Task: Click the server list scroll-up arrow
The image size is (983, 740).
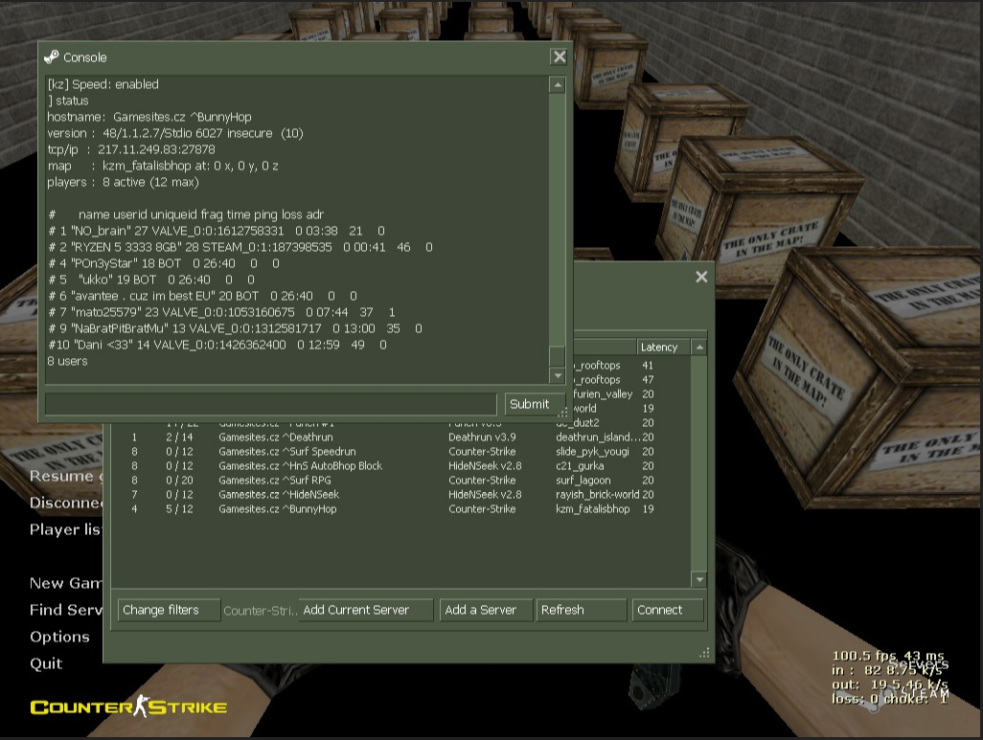Action: coord(699,348)
